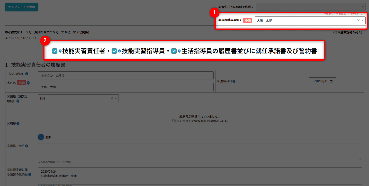
Task: Click help icon next to ②生年月日
Action: point(234,81)
